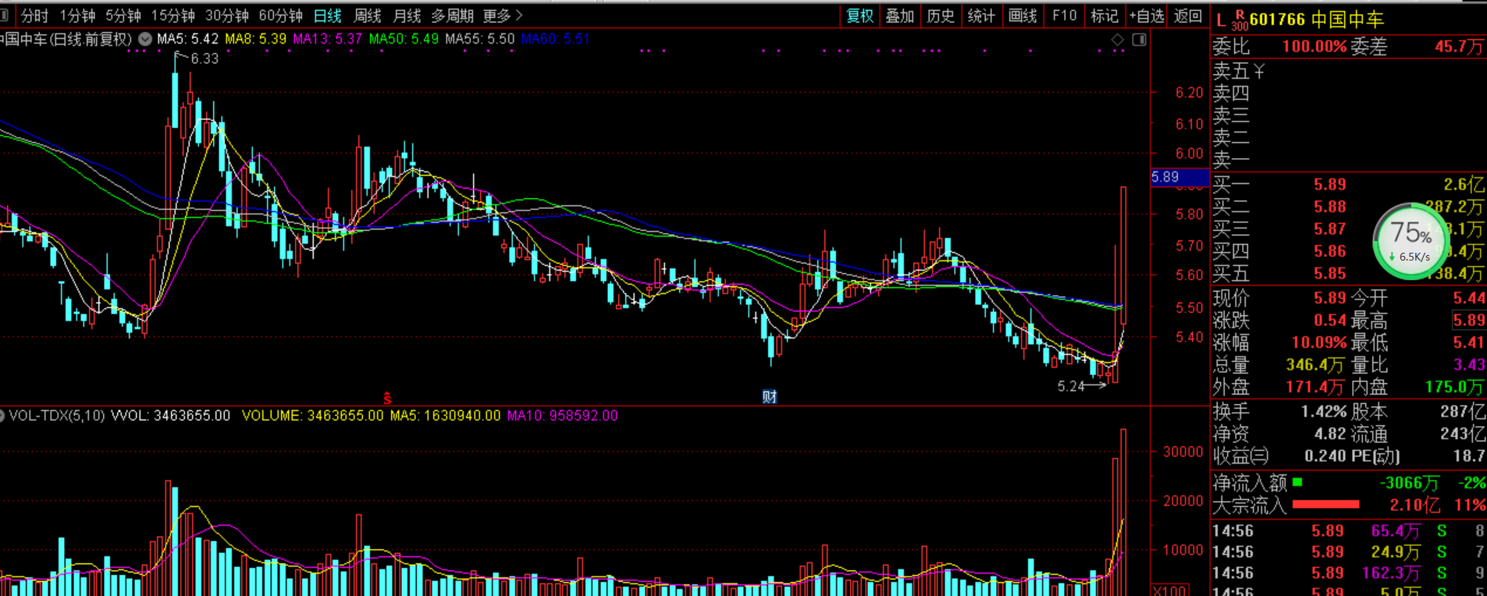Click the 财 financial marker on chart
Screen dimensions: 1487x596
770,396
